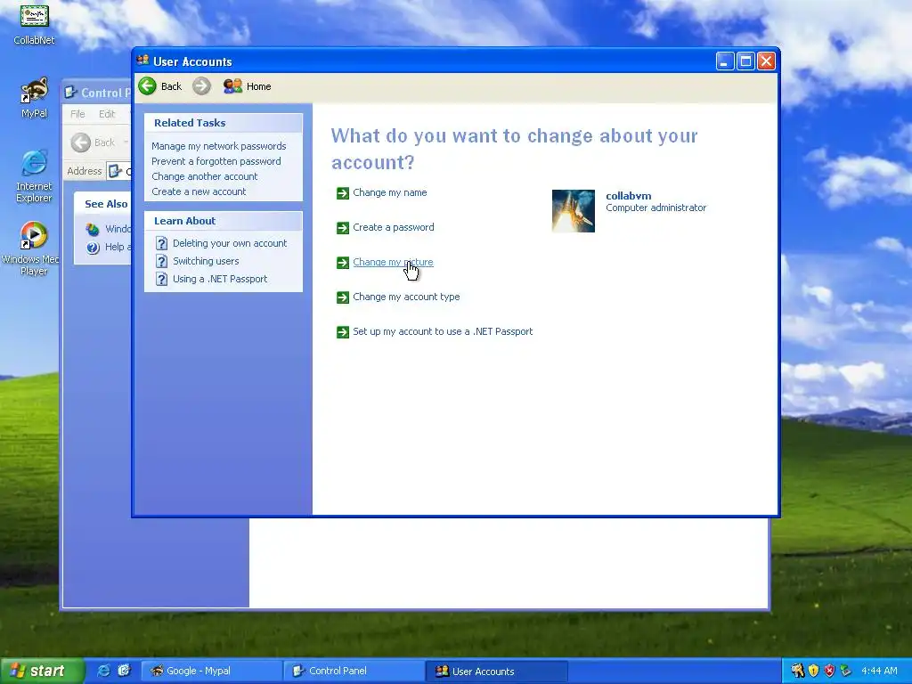The height and width of the screenshot is (684, 912).
Task: Click the collabvm account name text
Action: pos(629,196)
